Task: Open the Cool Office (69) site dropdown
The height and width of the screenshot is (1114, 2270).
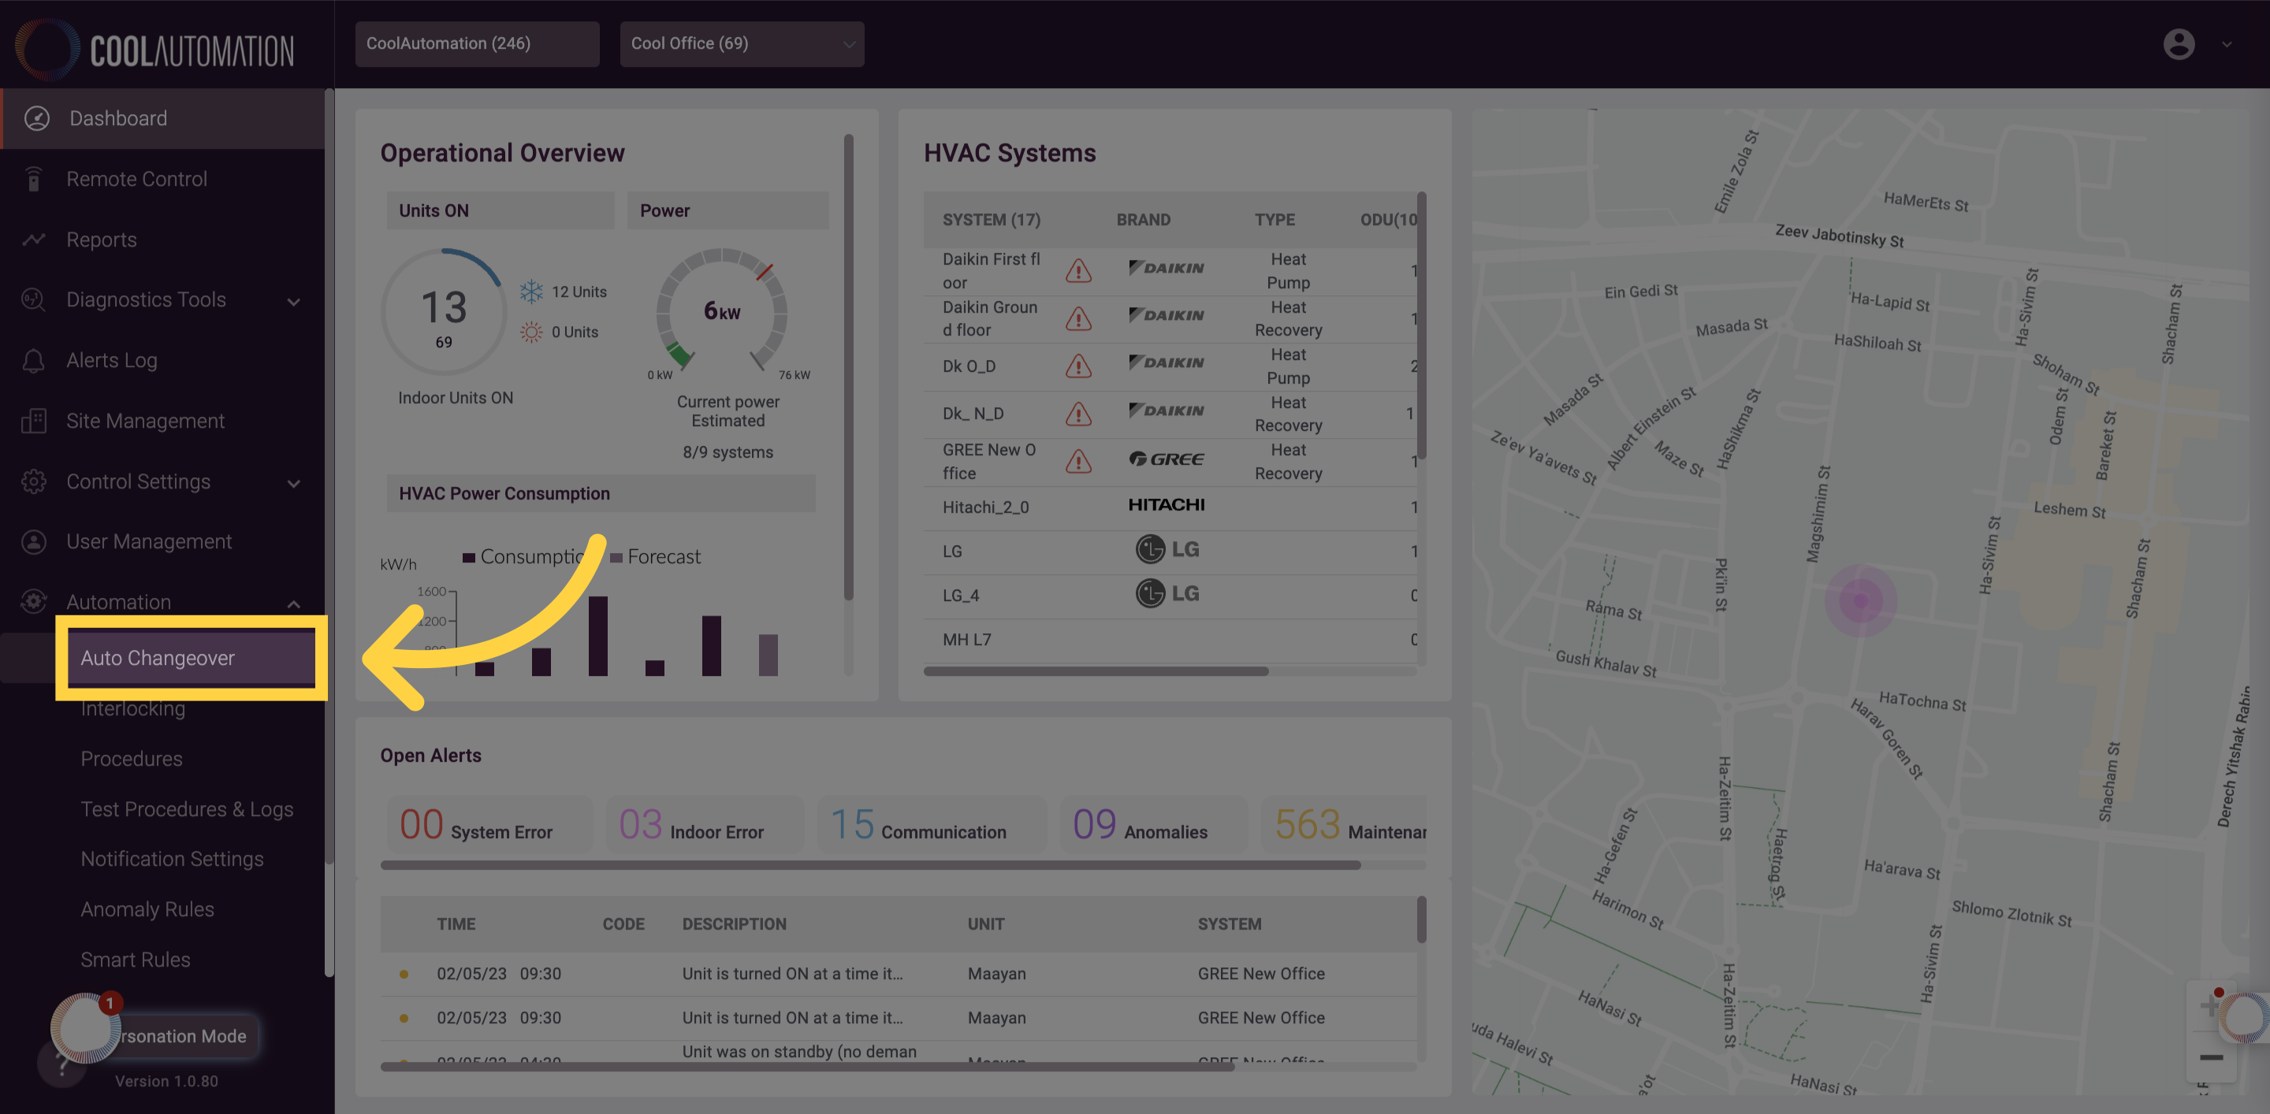Action: pyautogui.click(x=742, y=44)
